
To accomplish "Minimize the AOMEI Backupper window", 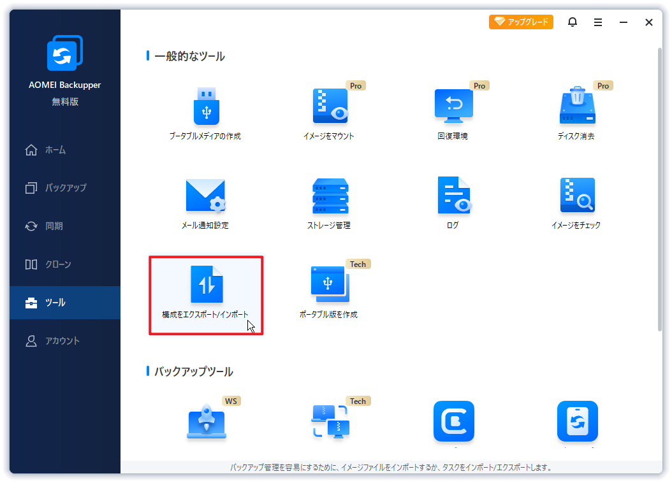I will click(624, 22).
